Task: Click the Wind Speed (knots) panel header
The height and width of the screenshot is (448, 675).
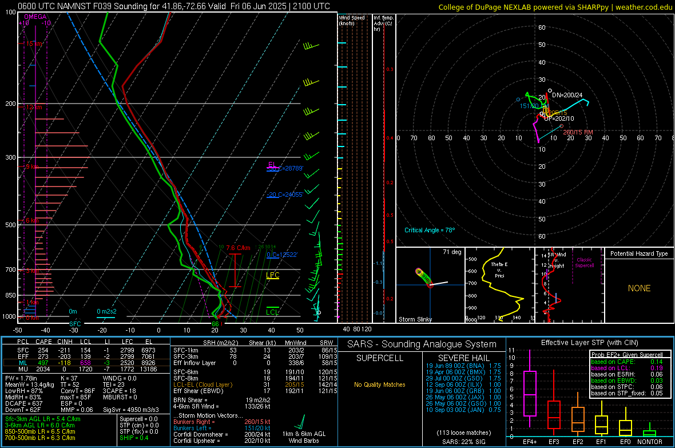Action: (352, 20)
